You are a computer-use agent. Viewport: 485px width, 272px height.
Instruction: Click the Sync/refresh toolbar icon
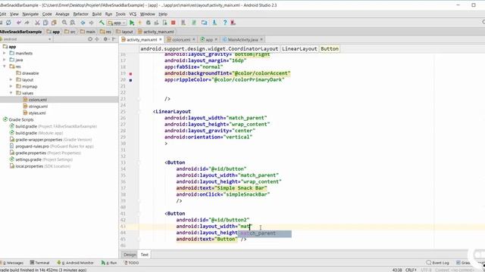(x=8, y=23)
